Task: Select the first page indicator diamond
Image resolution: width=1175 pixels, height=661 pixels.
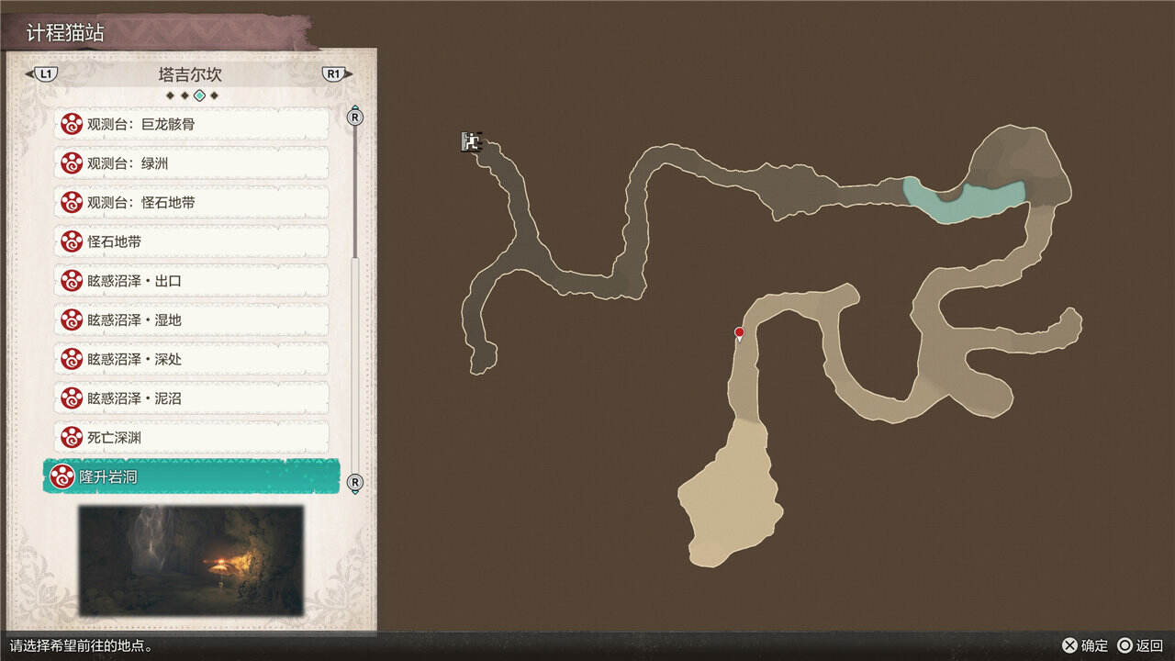Action: tap(170, 95)
